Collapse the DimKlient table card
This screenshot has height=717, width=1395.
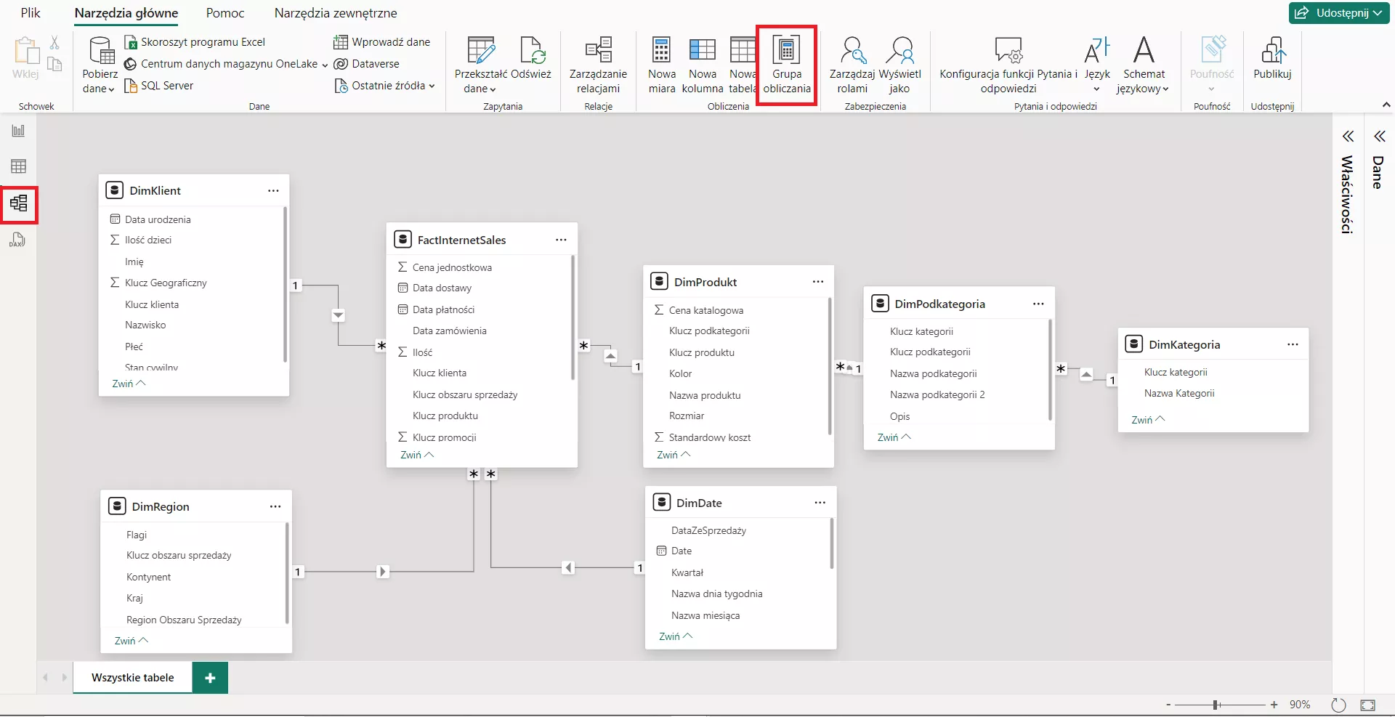[x=129, y=384]
